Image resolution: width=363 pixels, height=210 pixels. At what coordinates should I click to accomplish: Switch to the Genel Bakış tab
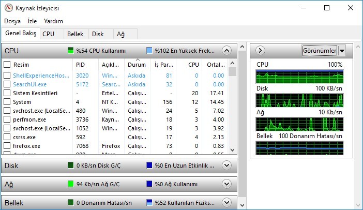tap(21, 33)
